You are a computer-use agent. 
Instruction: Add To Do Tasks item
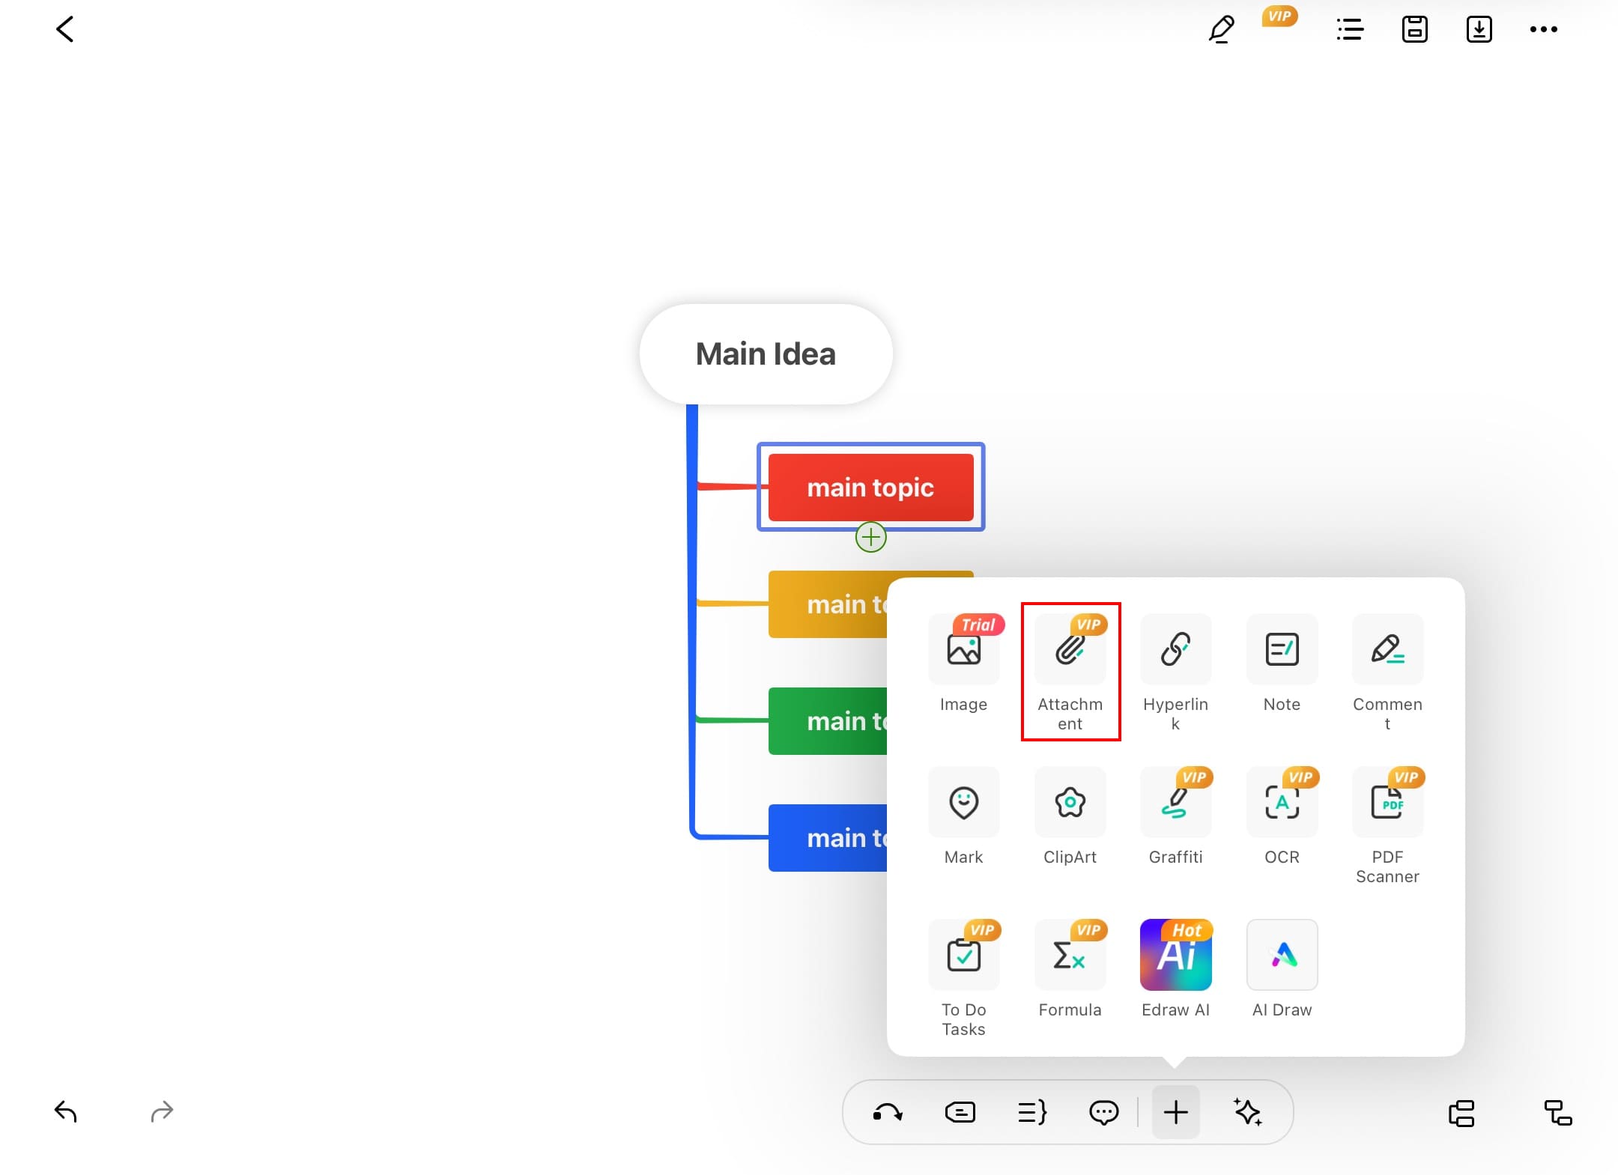(963, 956)
